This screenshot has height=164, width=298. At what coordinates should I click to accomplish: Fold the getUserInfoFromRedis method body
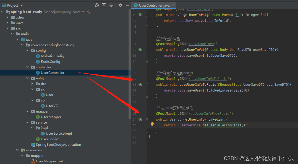(147, 119)
